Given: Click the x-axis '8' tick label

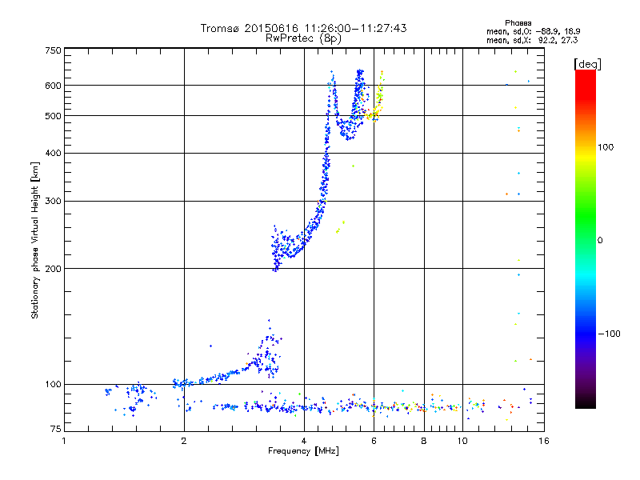Looking at the screenshot, I should (x=424, y=441).
